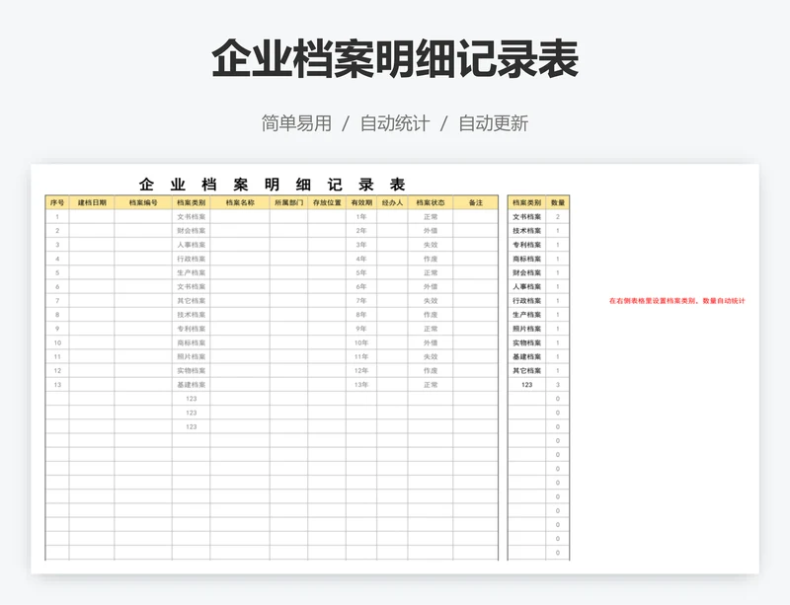790x605 pixels.
Task: Select 照片档案 cell in row 11
Action: click(x=191, y=356)
